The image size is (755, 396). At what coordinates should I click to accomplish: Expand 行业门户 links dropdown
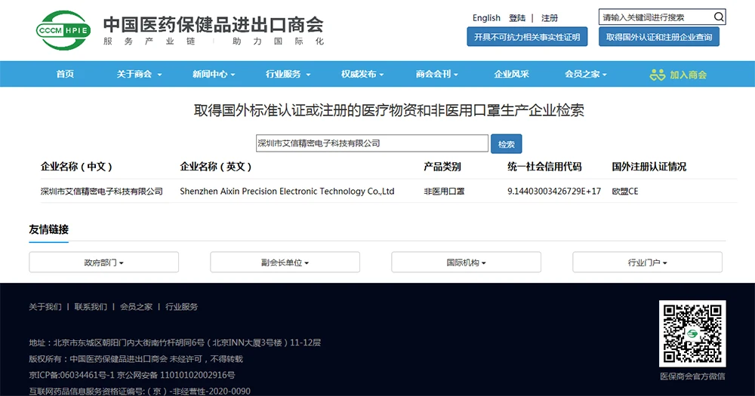647,262
